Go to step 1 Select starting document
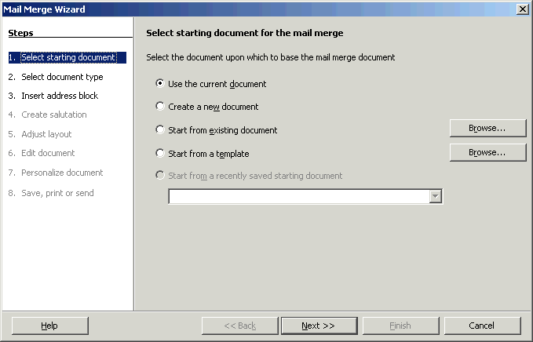 click(x=68, y=57)
